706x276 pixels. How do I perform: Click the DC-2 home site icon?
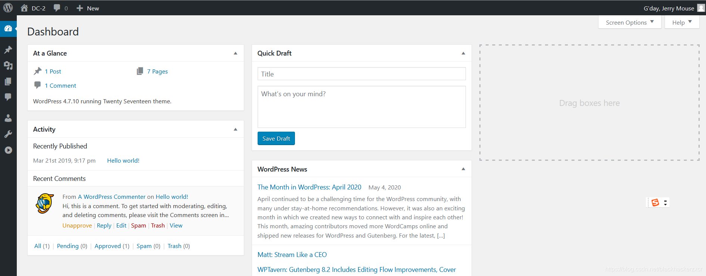[x=24, y=8]
